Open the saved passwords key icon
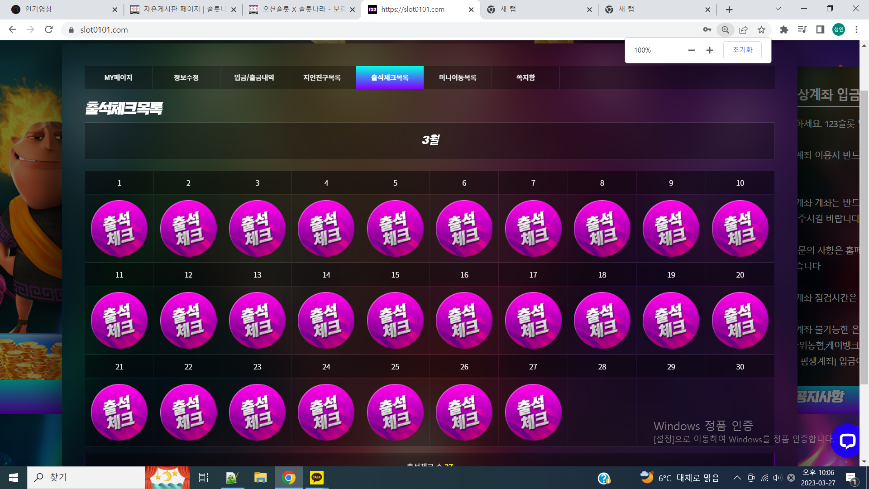The width and height of the screenshot is (869, 489). [x=707, y=30]
